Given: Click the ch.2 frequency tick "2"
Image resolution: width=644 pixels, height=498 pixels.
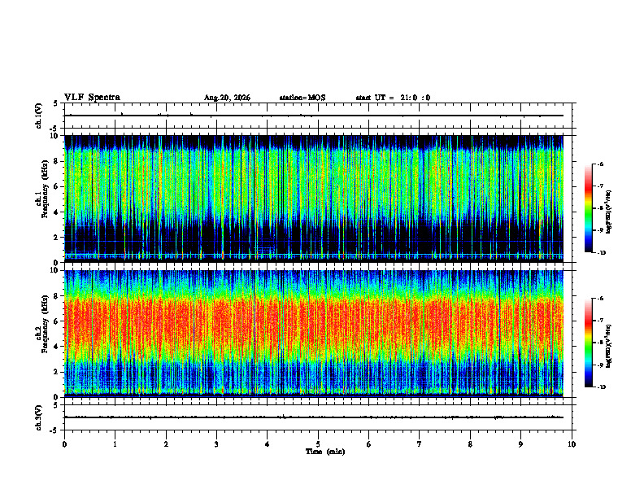Looking at the screenshot, I should (x=57, y=372).
